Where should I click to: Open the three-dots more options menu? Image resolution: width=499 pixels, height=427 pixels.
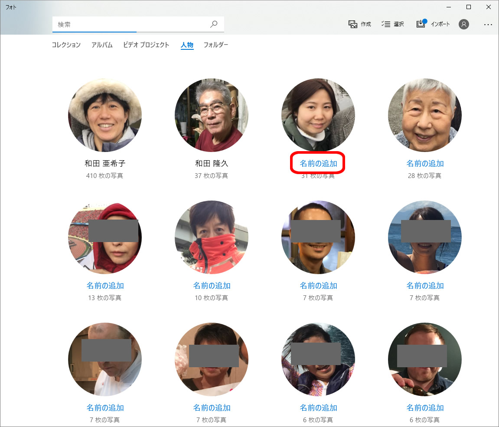(488, 25)
